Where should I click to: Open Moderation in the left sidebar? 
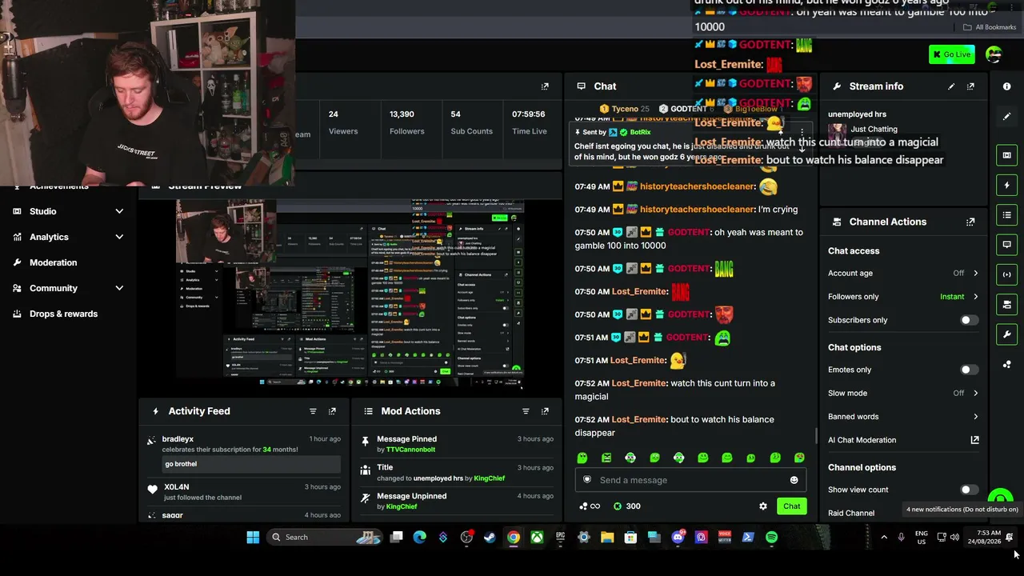click(53, 262)
